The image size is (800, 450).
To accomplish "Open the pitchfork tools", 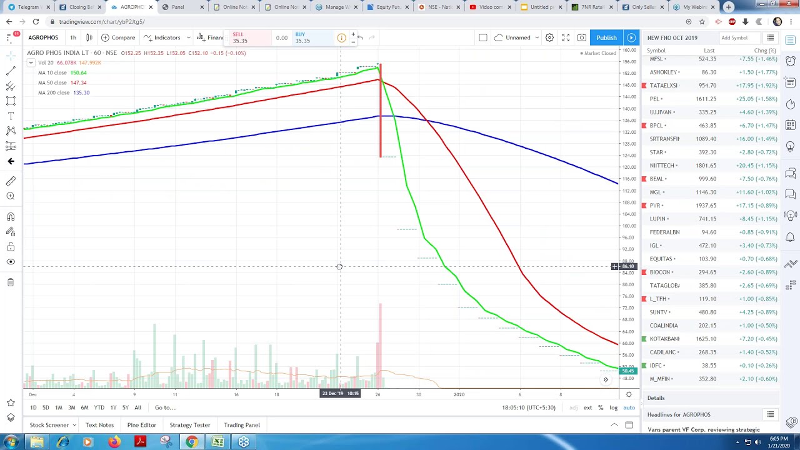I will [x=11, y=86].
